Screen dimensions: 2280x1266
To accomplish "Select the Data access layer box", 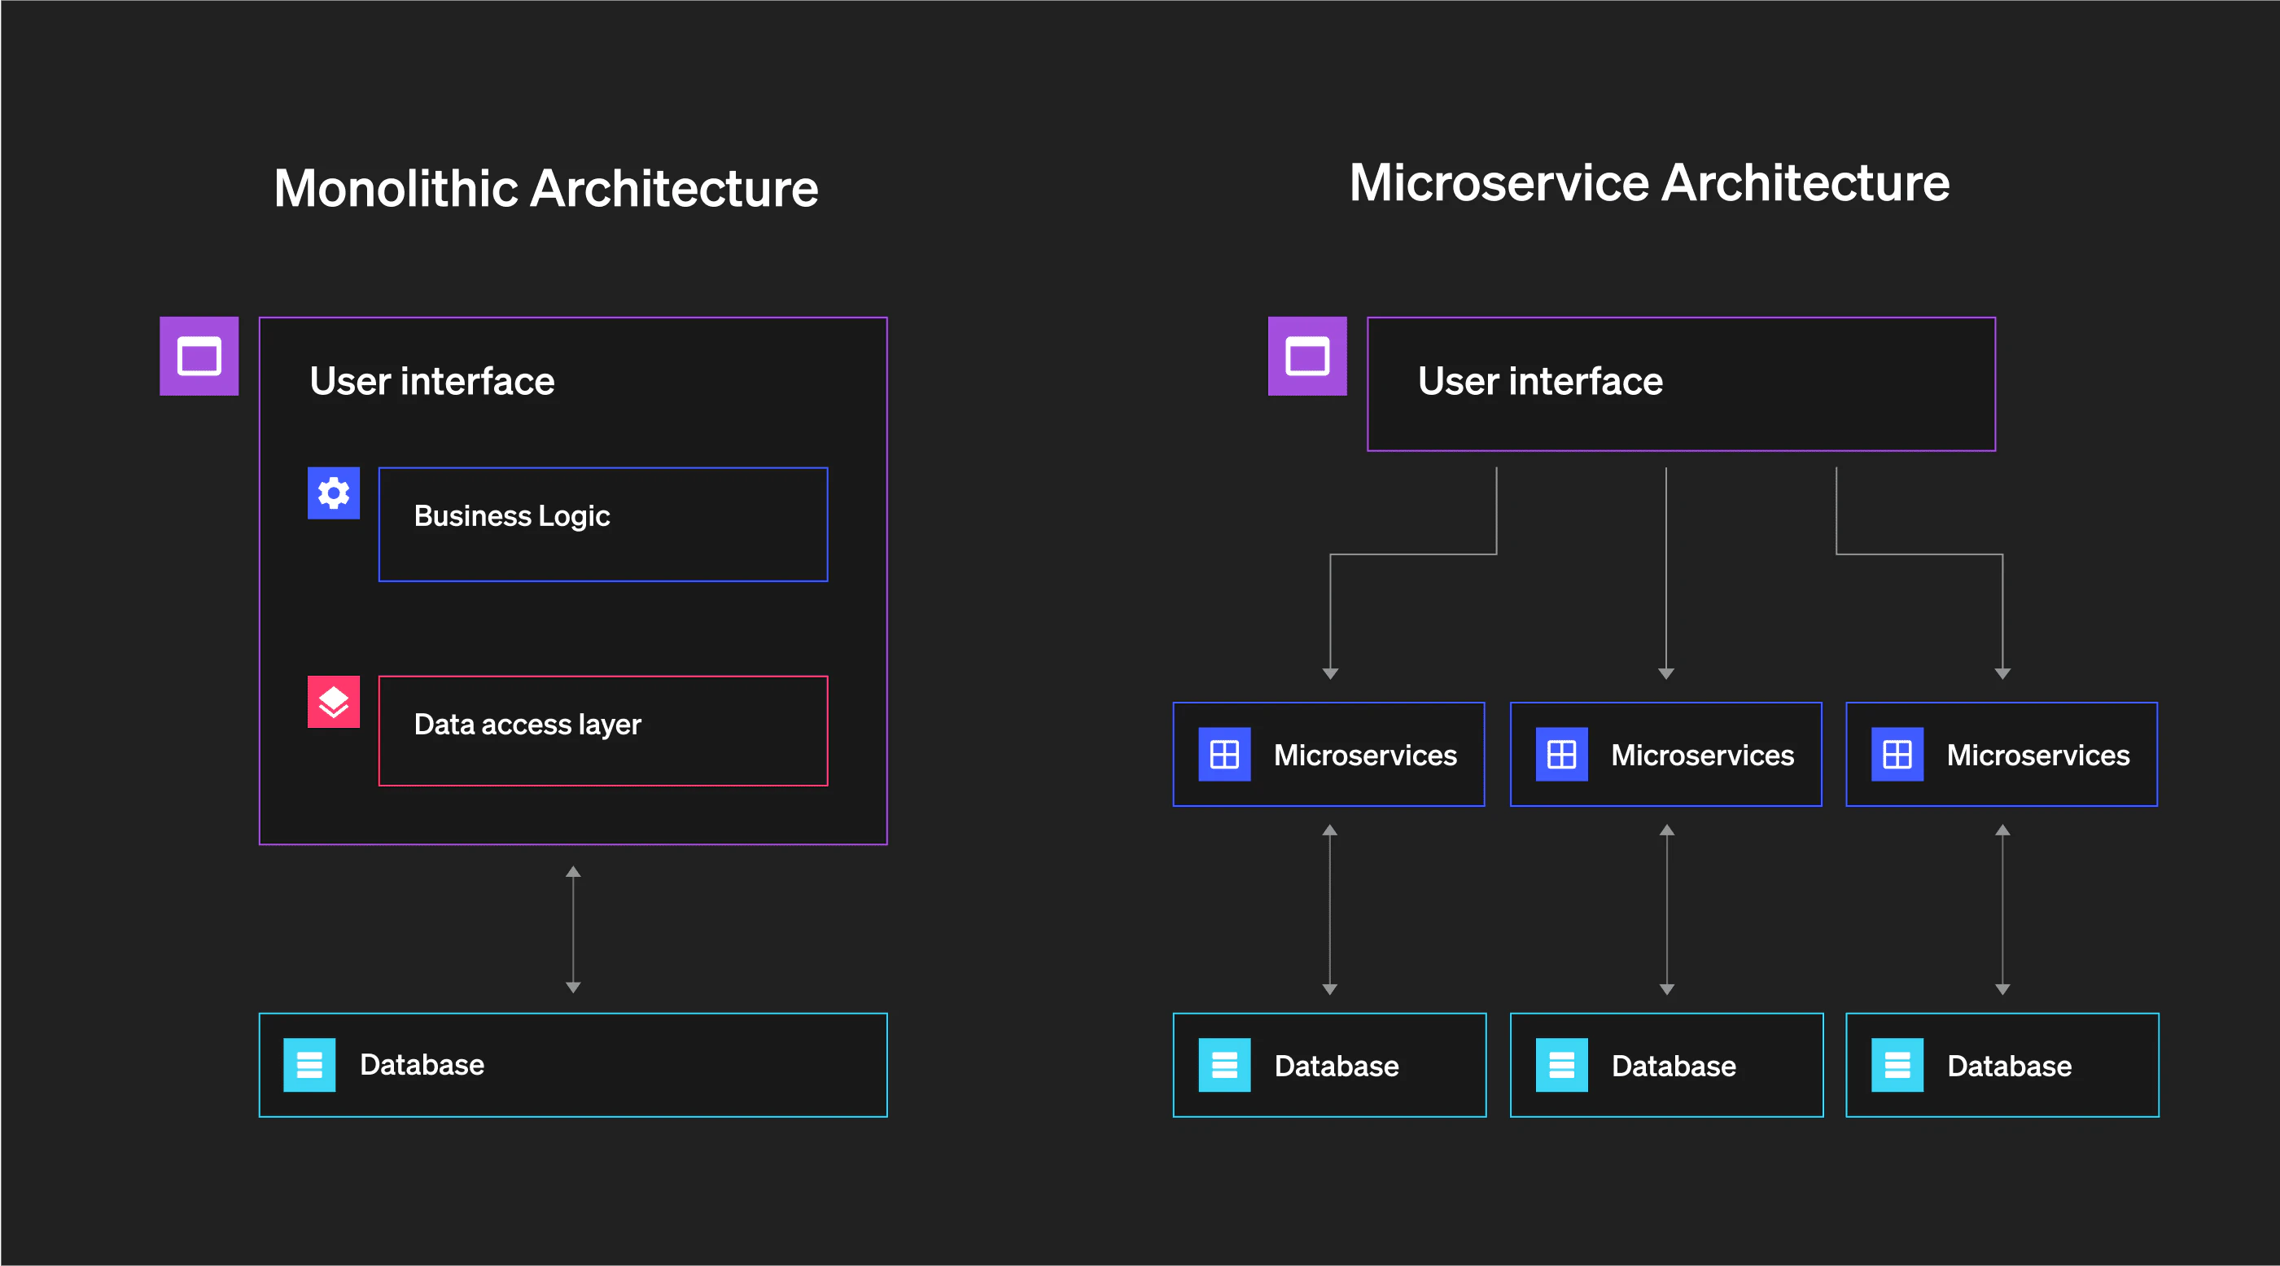I will (602, 731).
